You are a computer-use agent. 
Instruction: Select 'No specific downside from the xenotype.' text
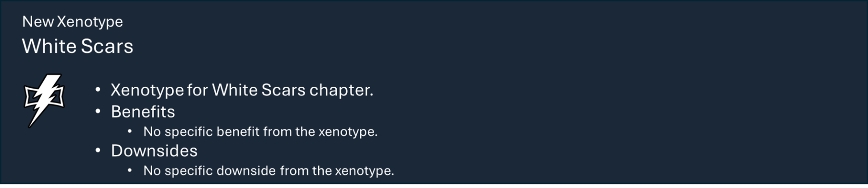coord(269,170)
